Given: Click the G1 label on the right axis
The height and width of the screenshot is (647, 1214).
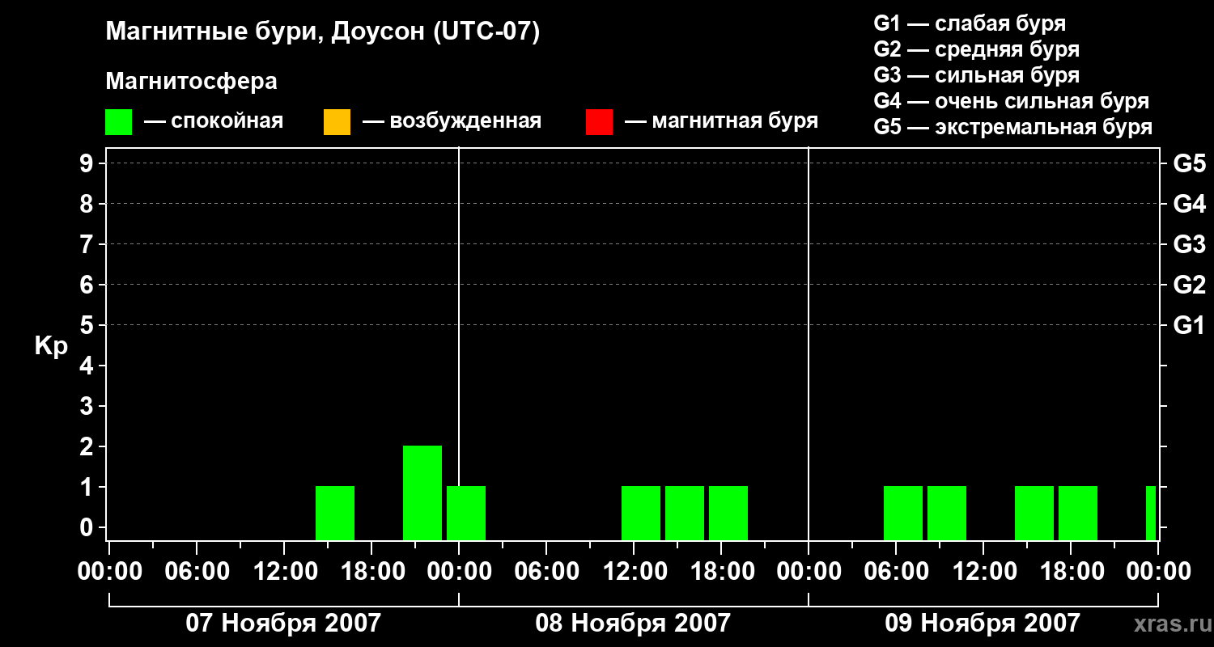Looking at the screenshot, I should click(x=1189, y=325).
